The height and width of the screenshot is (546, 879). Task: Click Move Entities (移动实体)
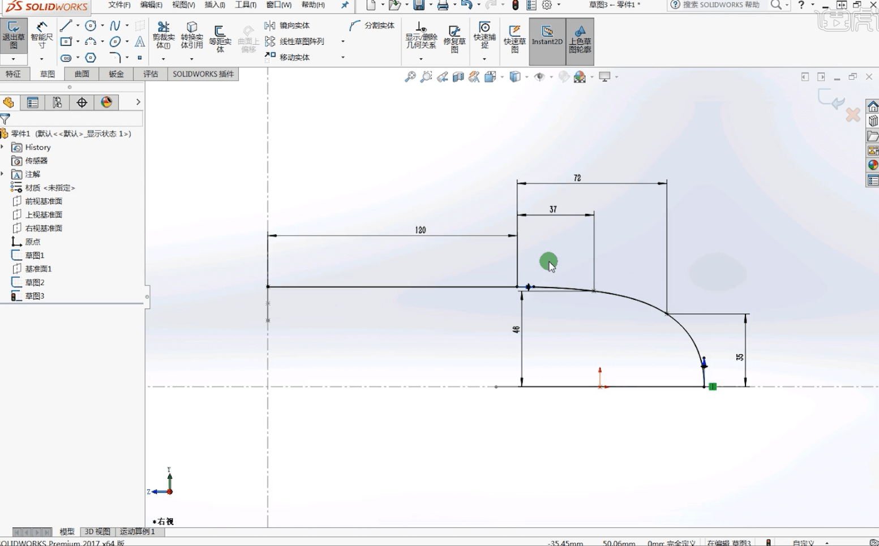pyautogui.click(x=288, y=57)
